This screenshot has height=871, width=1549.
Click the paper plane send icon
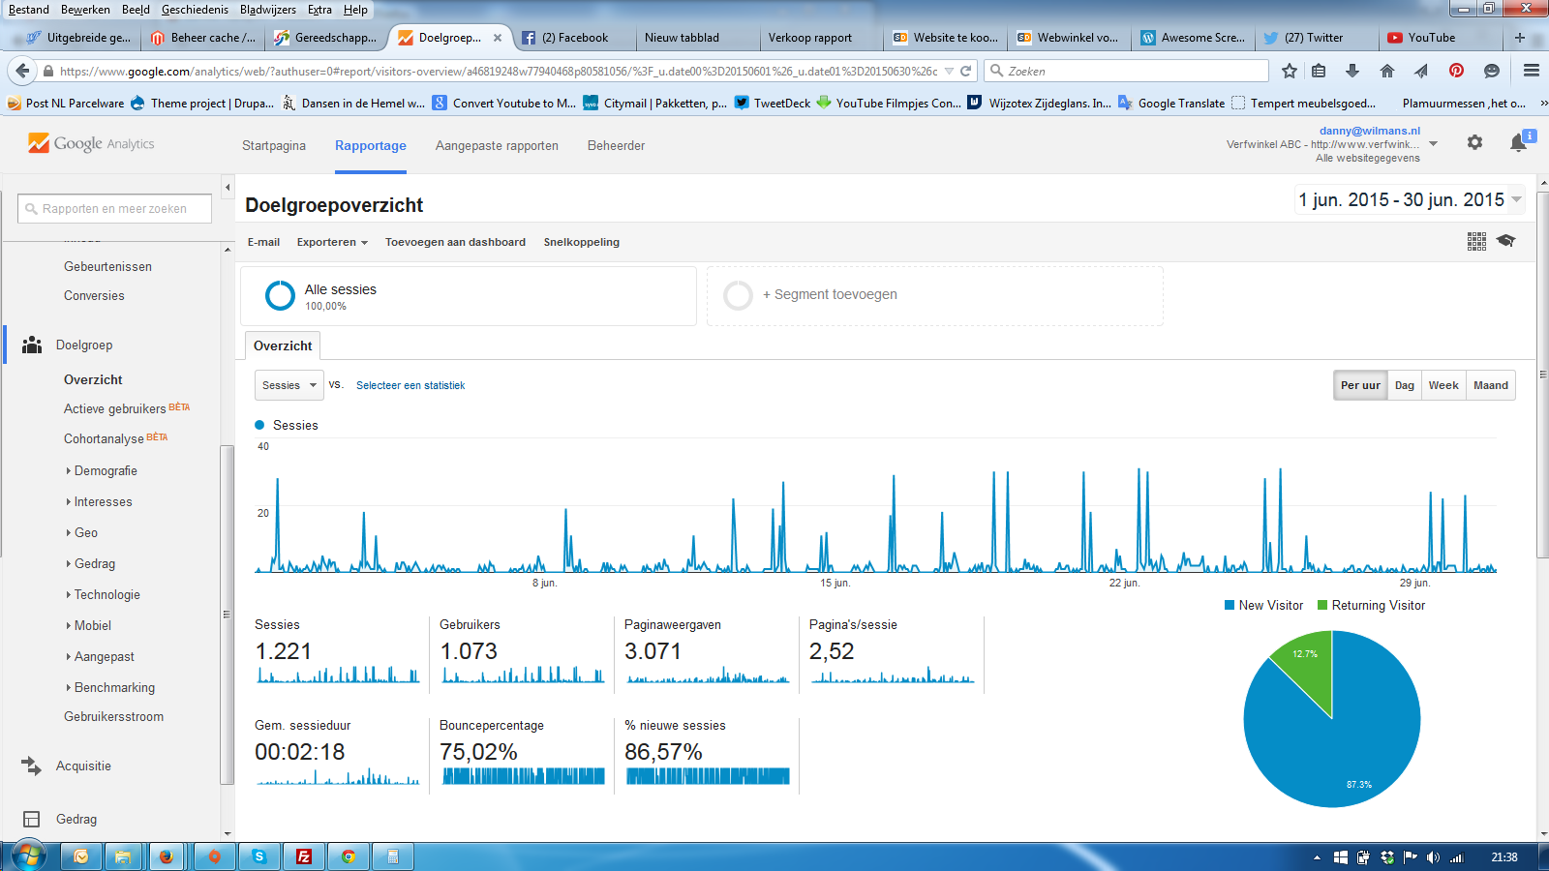(1421, 71)
